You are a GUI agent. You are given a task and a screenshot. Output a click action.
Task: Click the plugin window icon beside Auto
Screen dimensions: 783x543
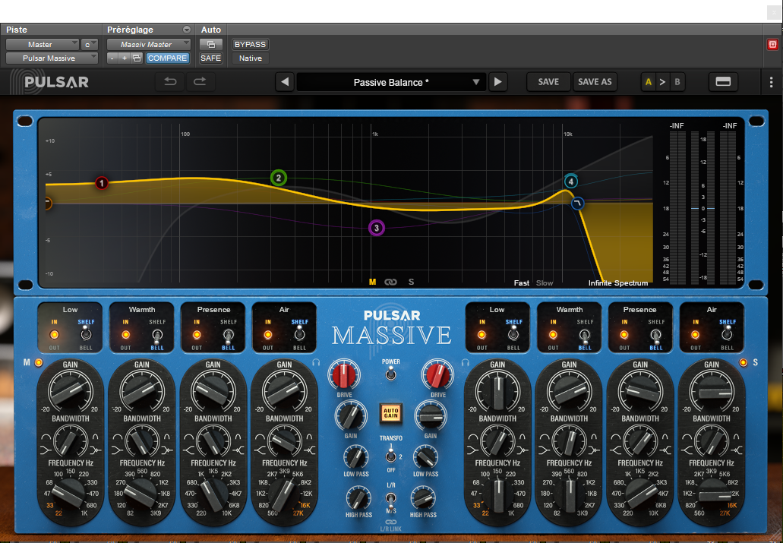click(x=210, y=45)
